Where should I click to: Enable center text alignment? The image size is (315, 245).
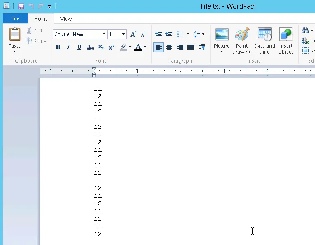tap(169, 47)
